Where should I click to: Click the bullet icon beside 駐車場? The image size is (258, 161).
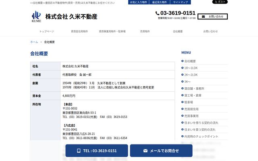[182, 102]
